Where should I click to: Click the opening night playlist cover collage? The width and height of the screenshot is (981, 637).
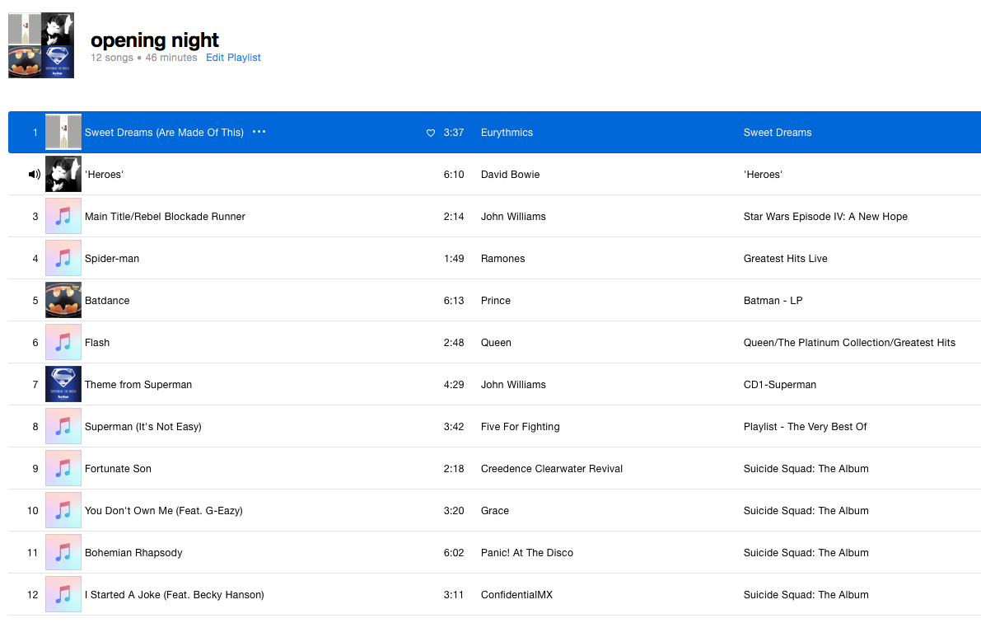[x=41, y=45]
